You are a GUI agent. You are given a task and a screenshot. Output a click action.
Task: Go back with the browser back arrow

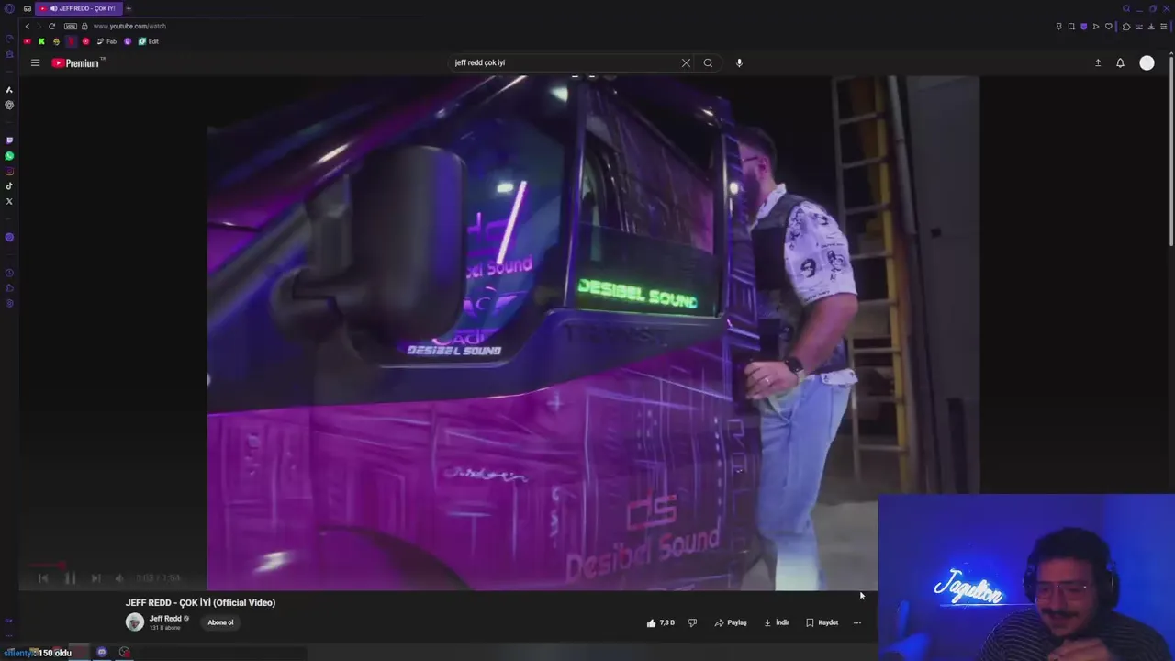click(x=28, y=27)
